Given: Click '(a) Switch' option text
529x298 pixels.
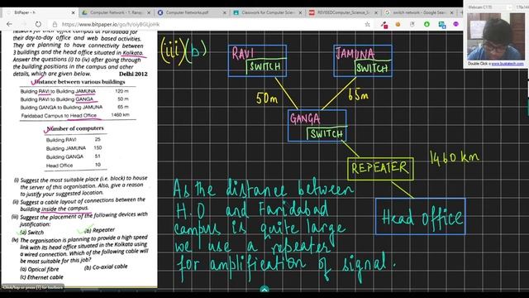Looking at the screenshot, I should (31, 233).
